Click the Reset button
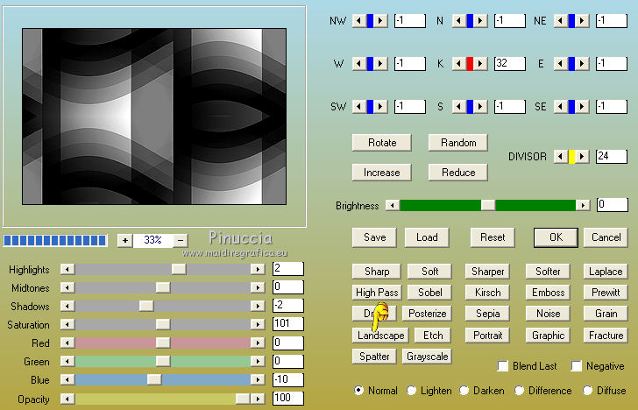Screen dimensions: 638x410 493,237
